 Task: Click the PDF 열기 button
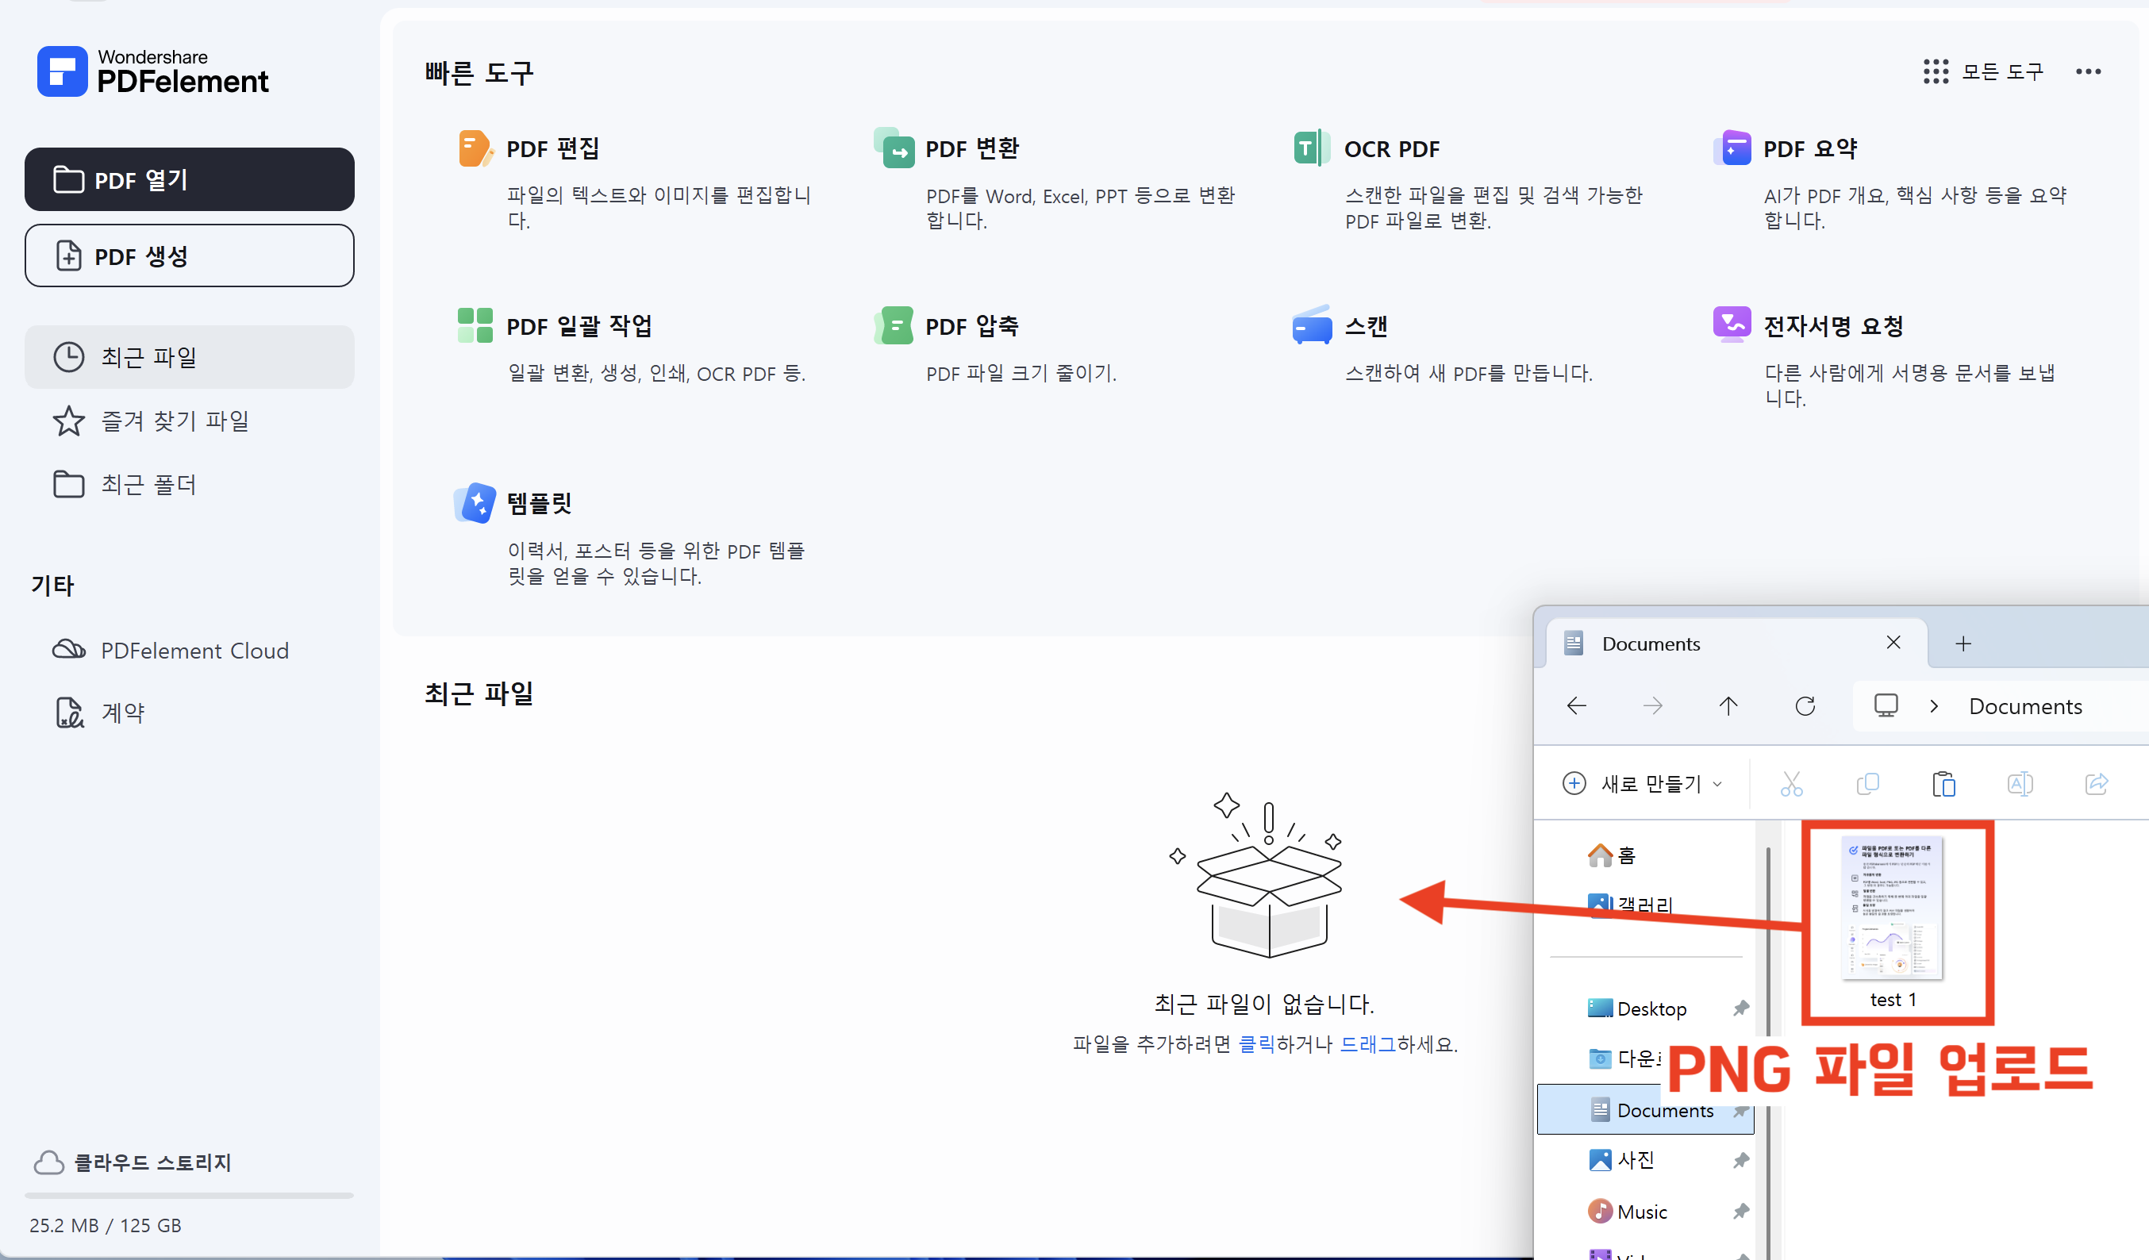190,180
